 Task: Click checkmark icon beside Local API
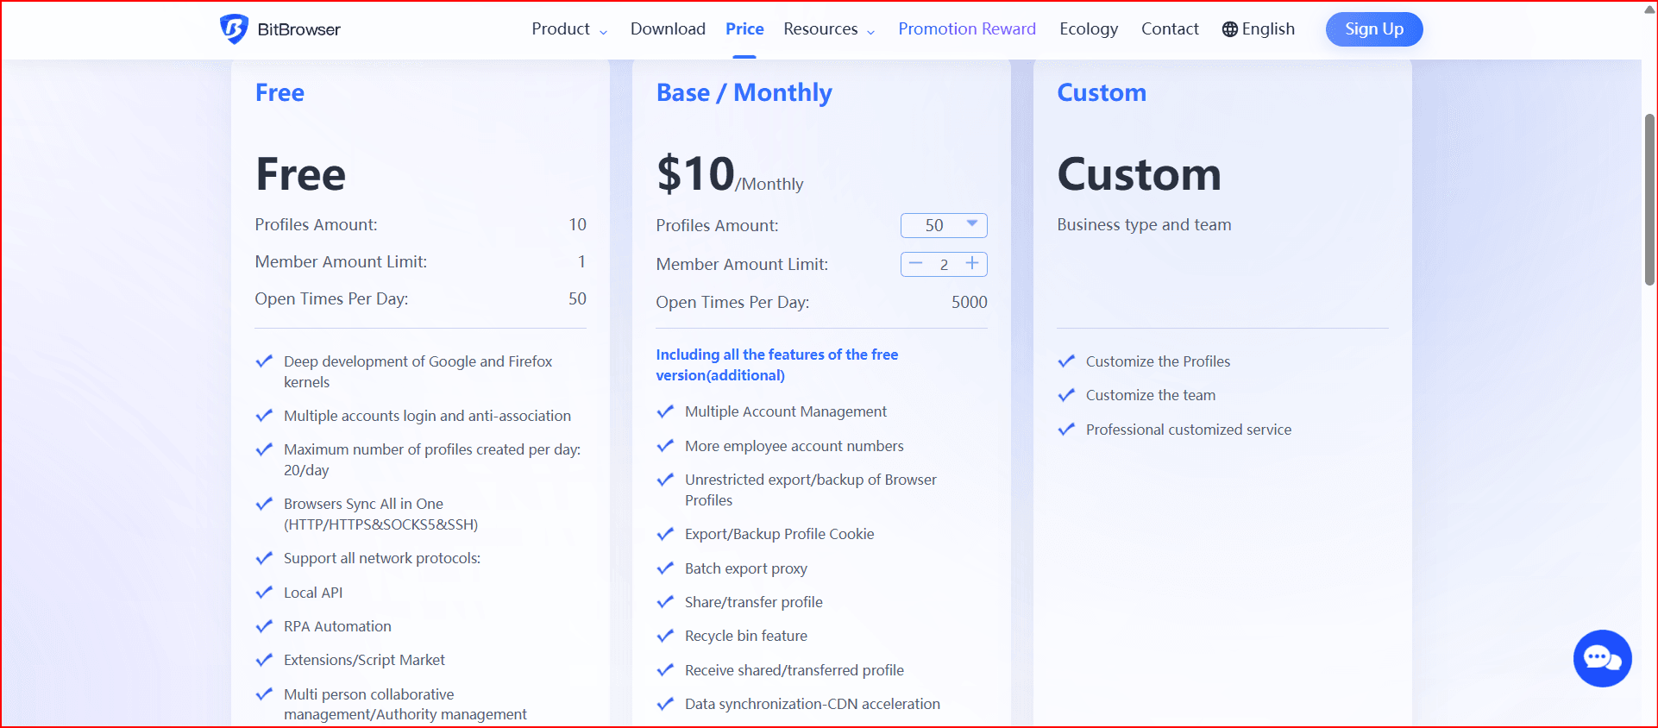pos(264,593)
